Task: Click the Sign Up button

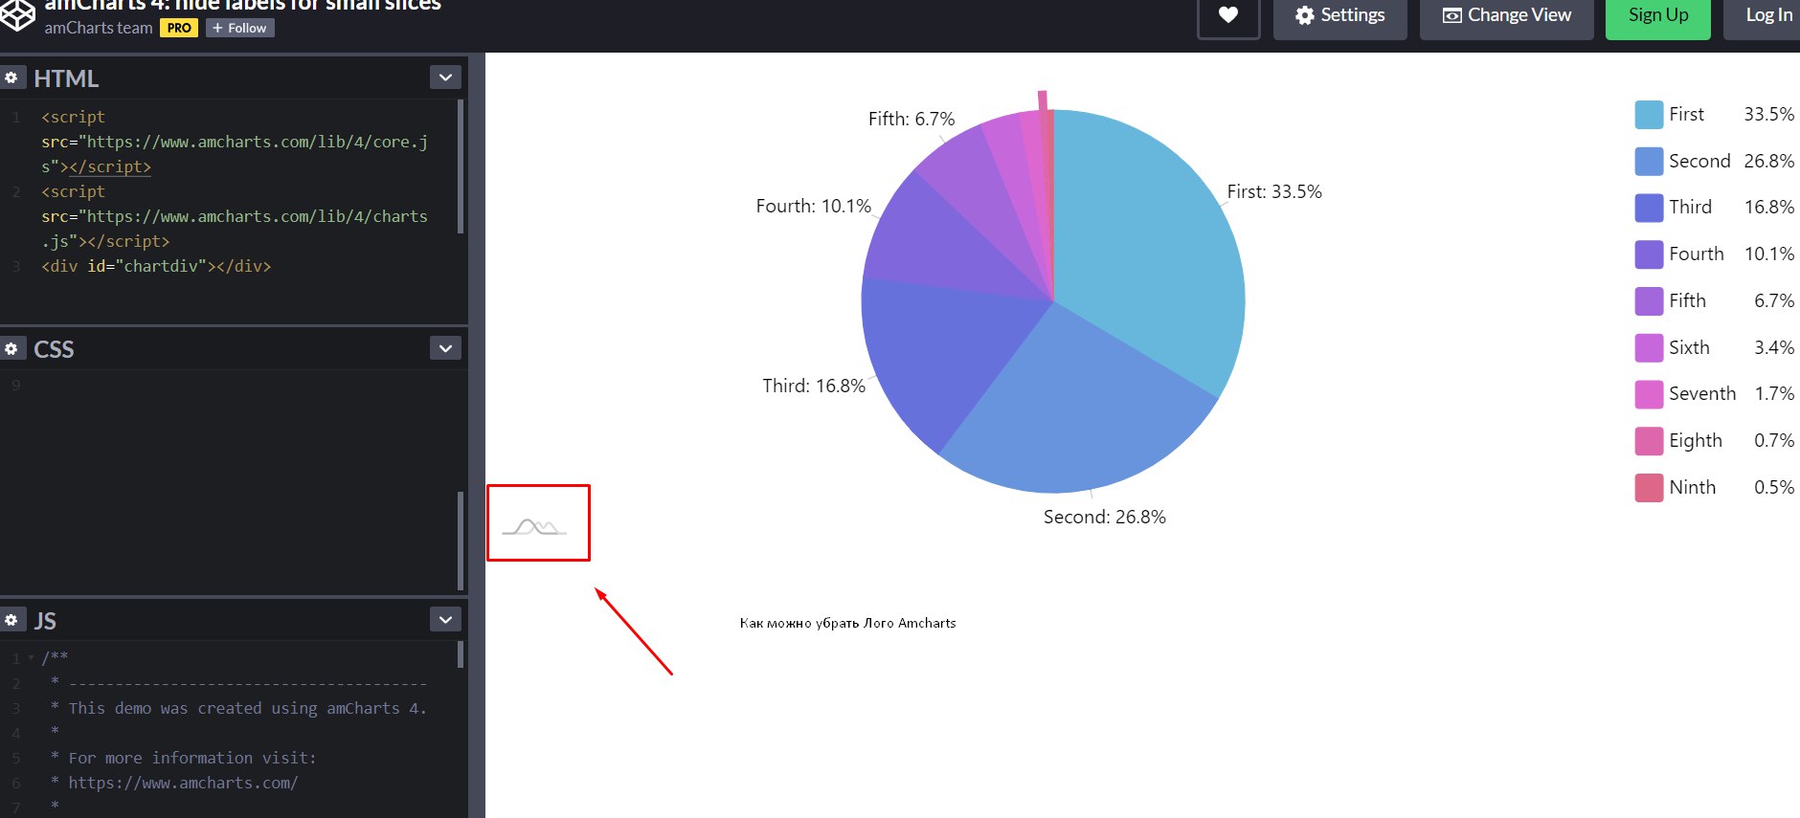Action: point(1658,15)
